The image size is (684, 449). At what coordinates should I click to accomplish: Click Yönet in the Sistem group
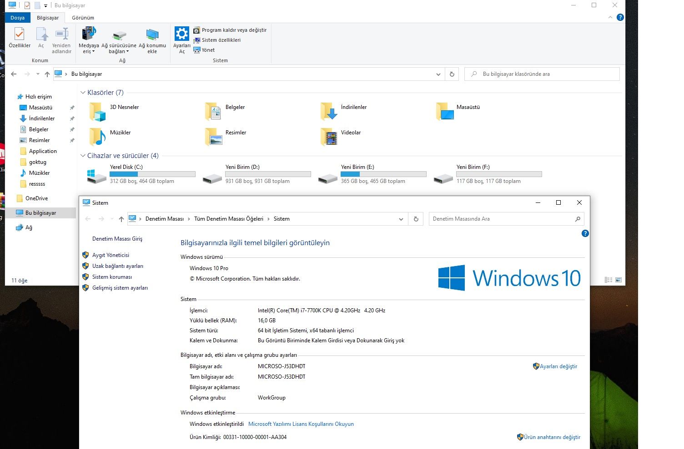click(x=204, y=50)
